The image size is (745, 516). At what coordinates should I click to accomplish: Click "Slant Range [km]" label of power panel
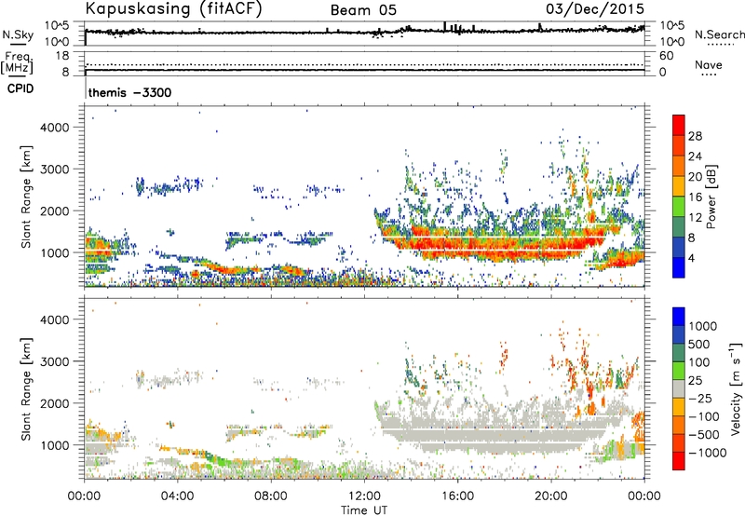point(26,197)
